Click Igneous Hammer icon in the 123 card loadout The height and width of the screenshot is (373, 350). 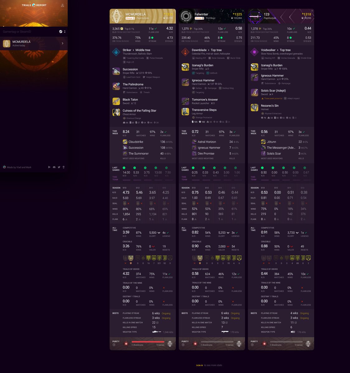tap(254, 77)
